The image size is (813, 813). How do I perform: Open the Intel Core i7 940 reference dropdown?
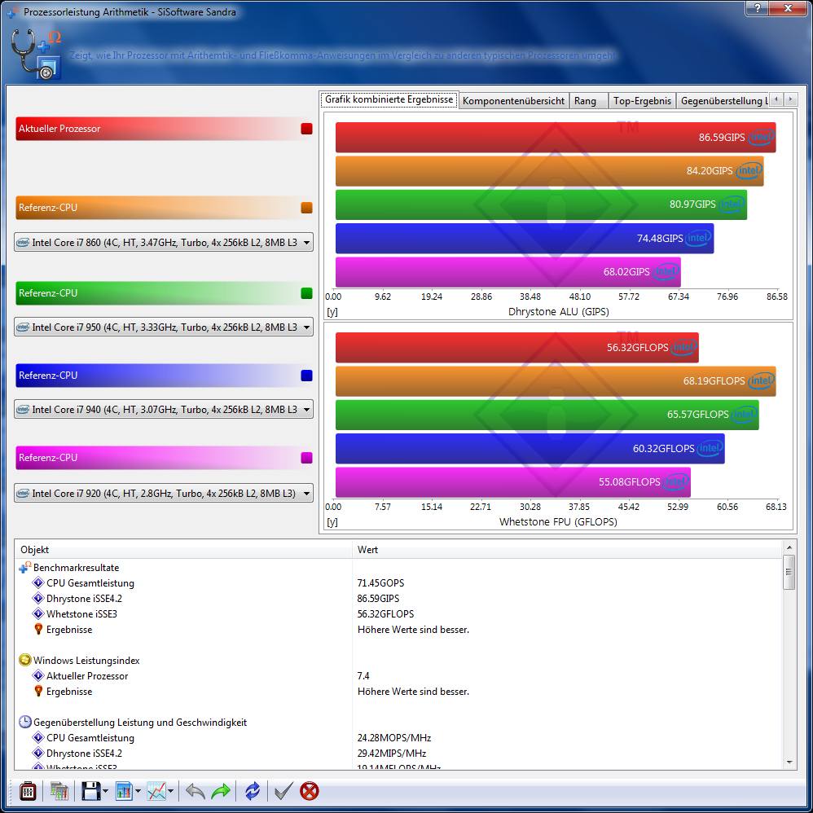163,409
